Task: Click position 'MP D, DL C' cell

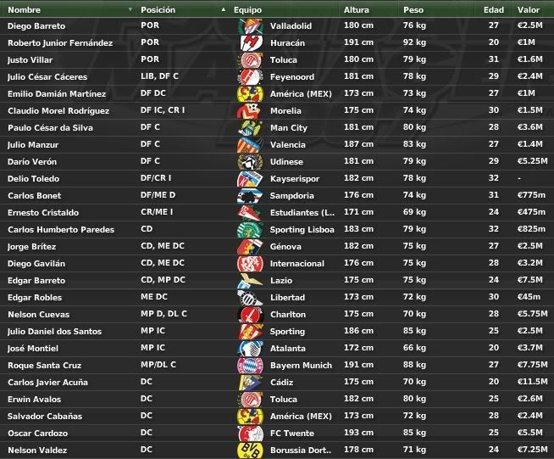Action: point(163,314)
